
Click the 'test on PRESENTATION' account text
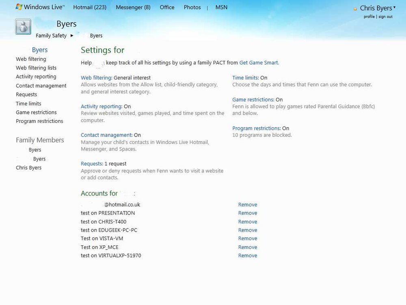click(108, 213)
